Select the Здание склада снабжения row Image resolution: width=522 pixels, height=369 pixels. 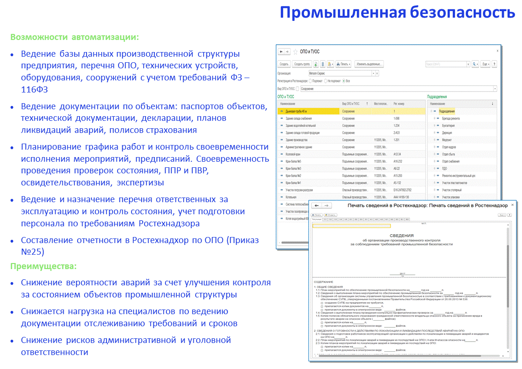pos(351,119)
